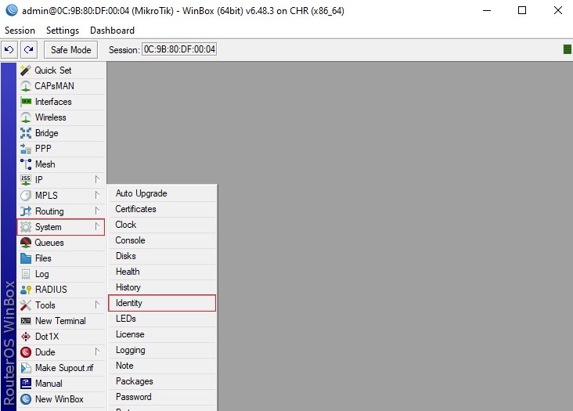The image size is (573, 411).
Task: Open Health from System submenu
Action: click(162, 272)
